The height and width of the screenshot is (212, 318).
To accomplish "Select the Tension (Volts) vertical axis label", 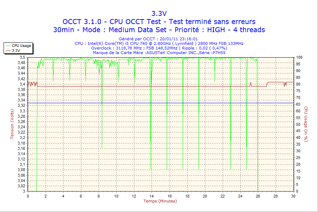I will (x=12, y=124).
